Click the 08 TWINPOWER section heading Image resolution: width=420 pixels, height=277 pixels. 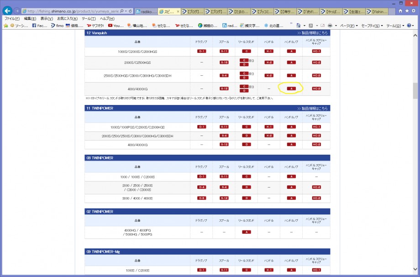[x=100, y=158]
